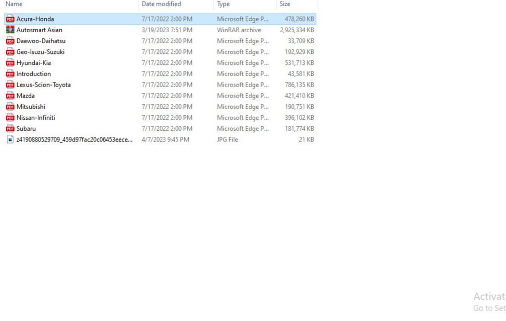Select the Subaru file name

point(26,129)
